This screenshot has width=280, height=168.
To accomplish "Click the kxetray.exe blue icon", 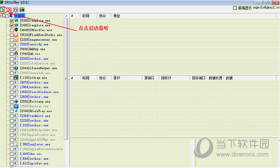I will [x=16, y=107].
